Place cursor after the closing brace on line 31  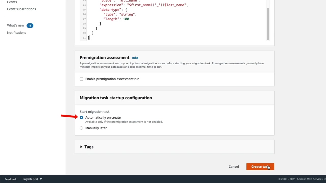(x=90, y=38)
